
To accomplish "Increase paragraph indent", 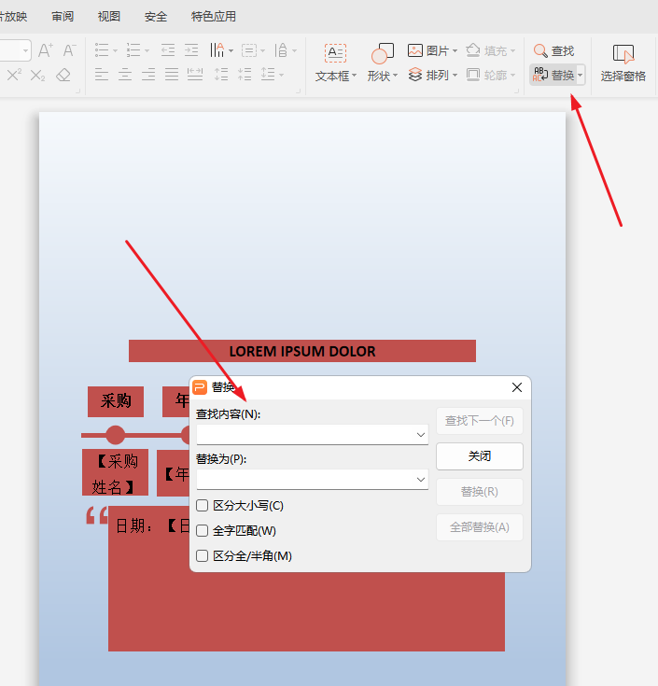I will tap(191, 50).
